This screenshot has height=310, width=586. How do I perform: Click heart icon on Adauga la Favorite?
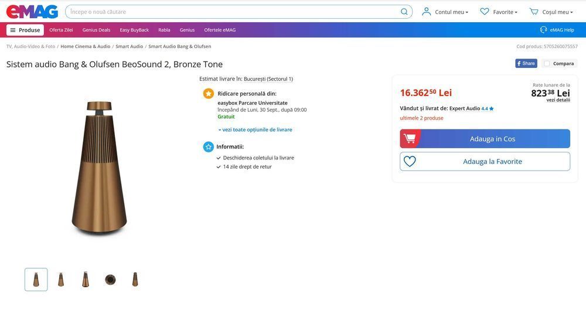[x=410, y=162]
